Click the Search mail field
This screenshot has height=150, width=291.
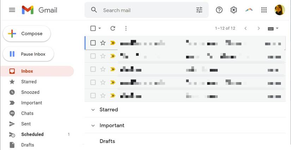click(x=145, y=10)
